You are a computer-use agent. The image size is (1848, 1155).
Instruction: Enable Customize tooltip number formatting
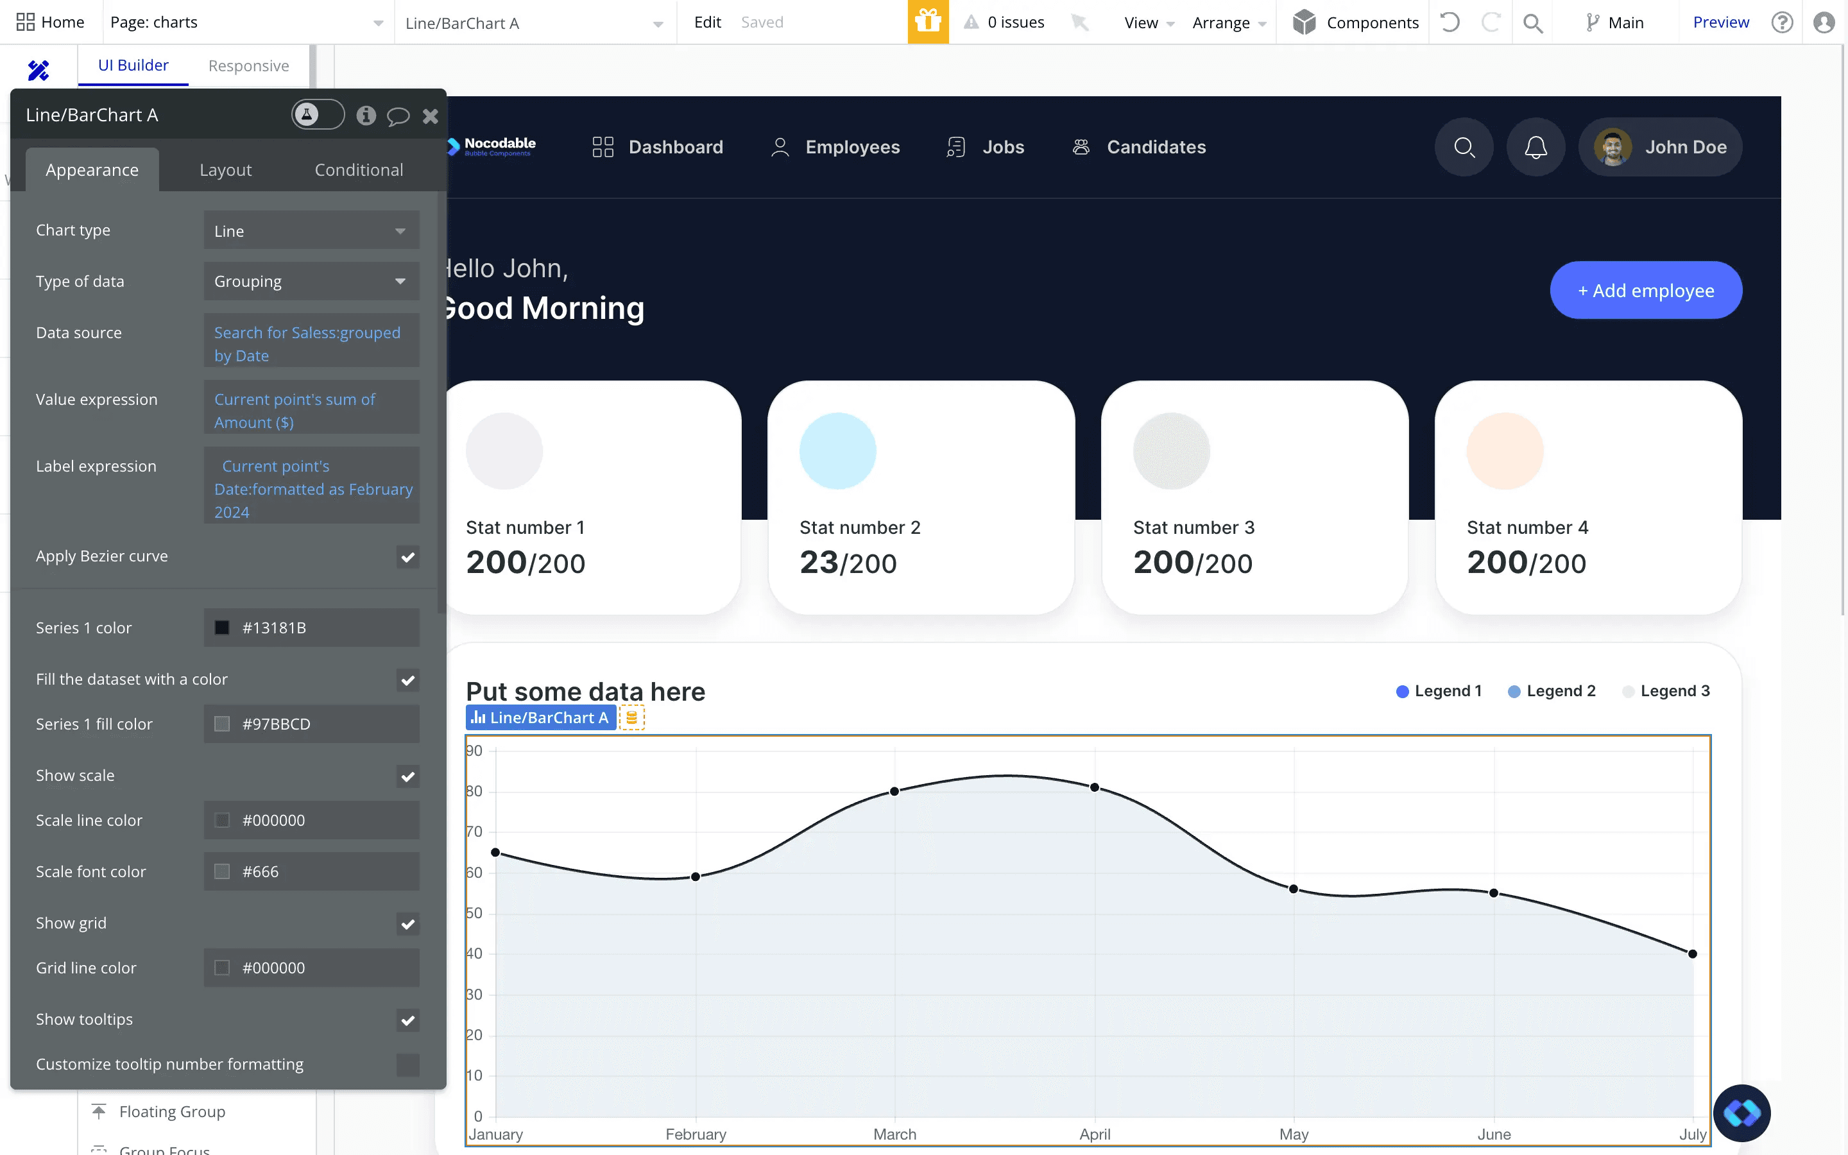click(408, 1064)
